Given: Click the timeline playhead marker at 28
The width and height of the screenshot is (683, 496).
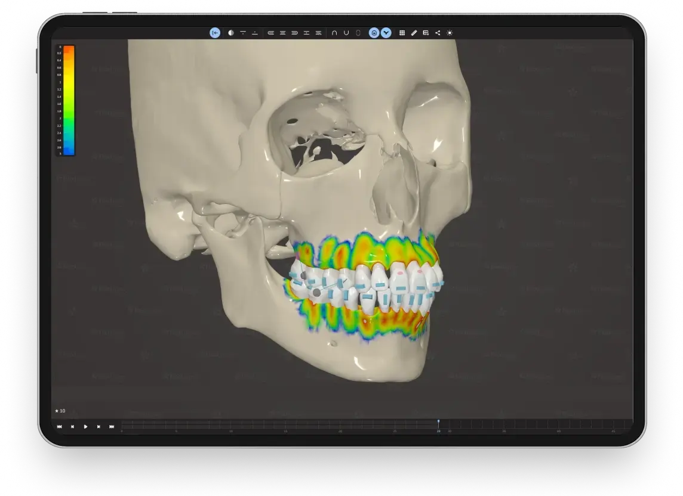Looking at the screenshot, I should (x=438, y=423).
